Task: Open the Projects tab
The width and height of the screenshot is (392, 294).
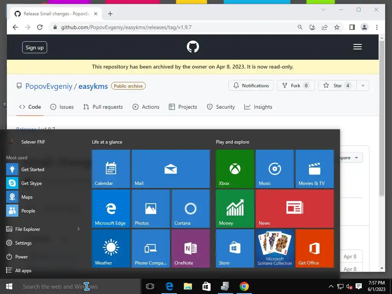Action: tap(183, 107)
